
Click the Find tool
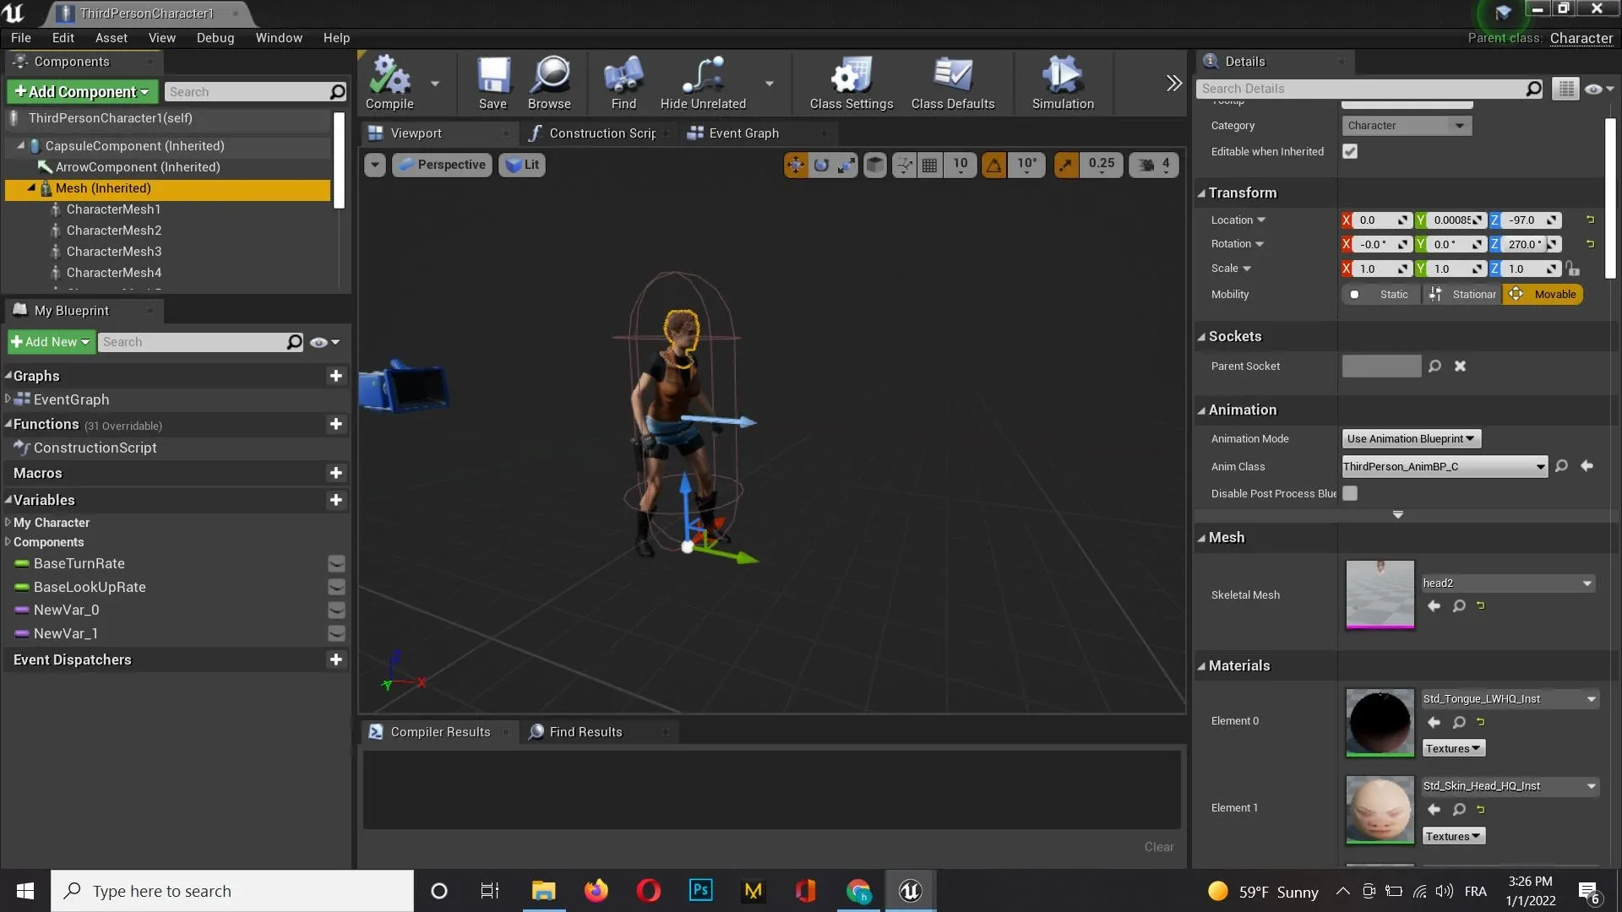pyautogui.click(x=623, y=80)
